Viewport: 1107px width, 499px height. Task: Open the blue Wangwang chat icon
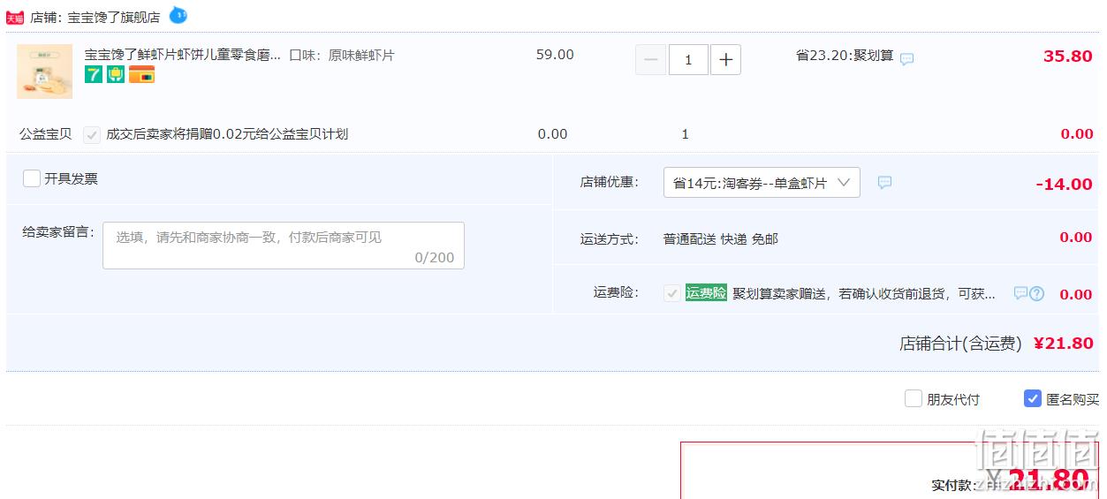(x=178, y=15)
